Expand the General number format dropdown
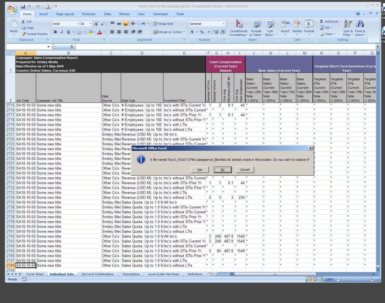 coord(223,24)
